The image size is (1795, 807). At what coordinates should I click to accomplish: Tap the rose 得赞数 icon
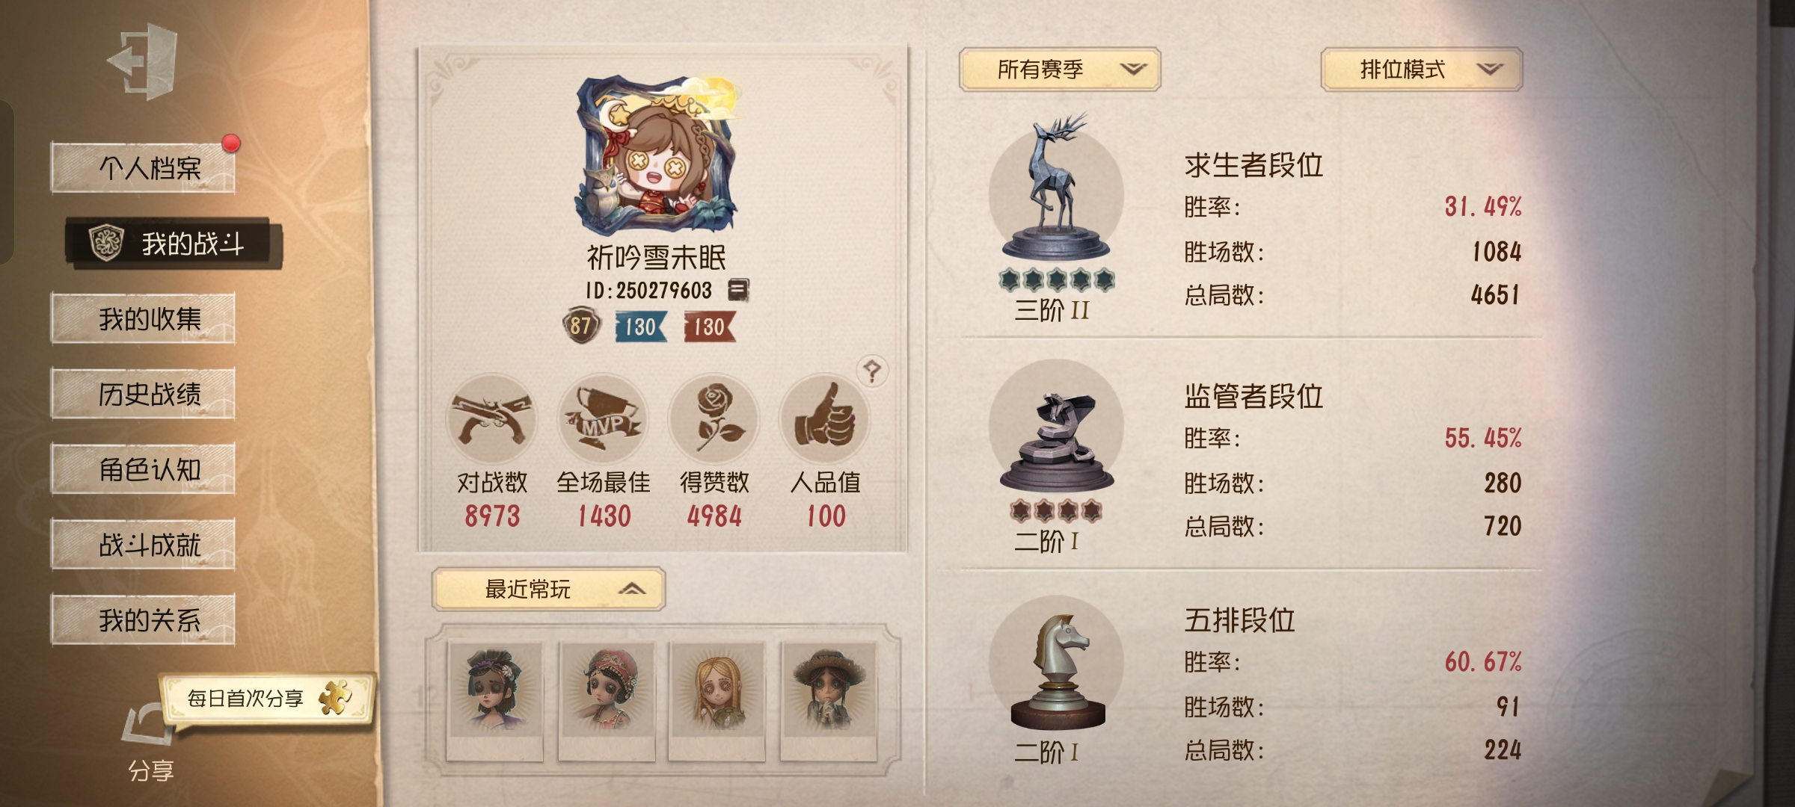tap(714, 418)
